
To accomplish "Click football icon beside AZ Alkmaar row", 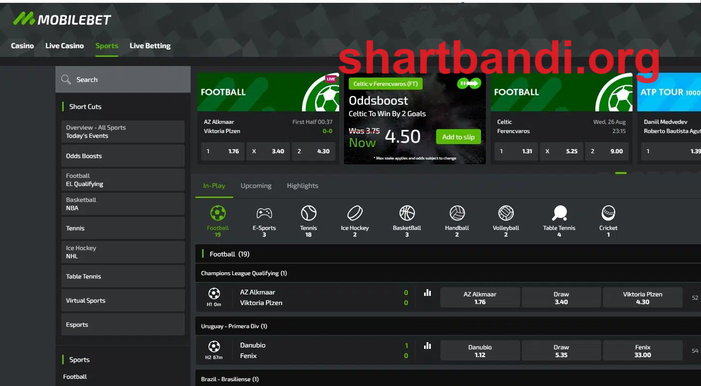I will pos(214,293).
